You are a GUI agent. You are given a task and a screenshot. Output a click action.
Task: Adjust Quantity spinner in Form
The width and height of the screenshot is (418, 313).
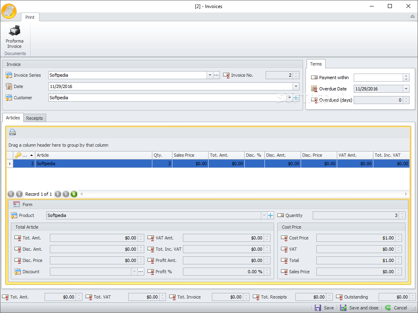coord(402,215)
